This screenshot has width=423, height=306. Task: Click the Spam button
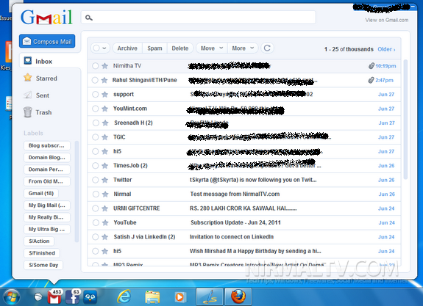click(x=154, y=48)
